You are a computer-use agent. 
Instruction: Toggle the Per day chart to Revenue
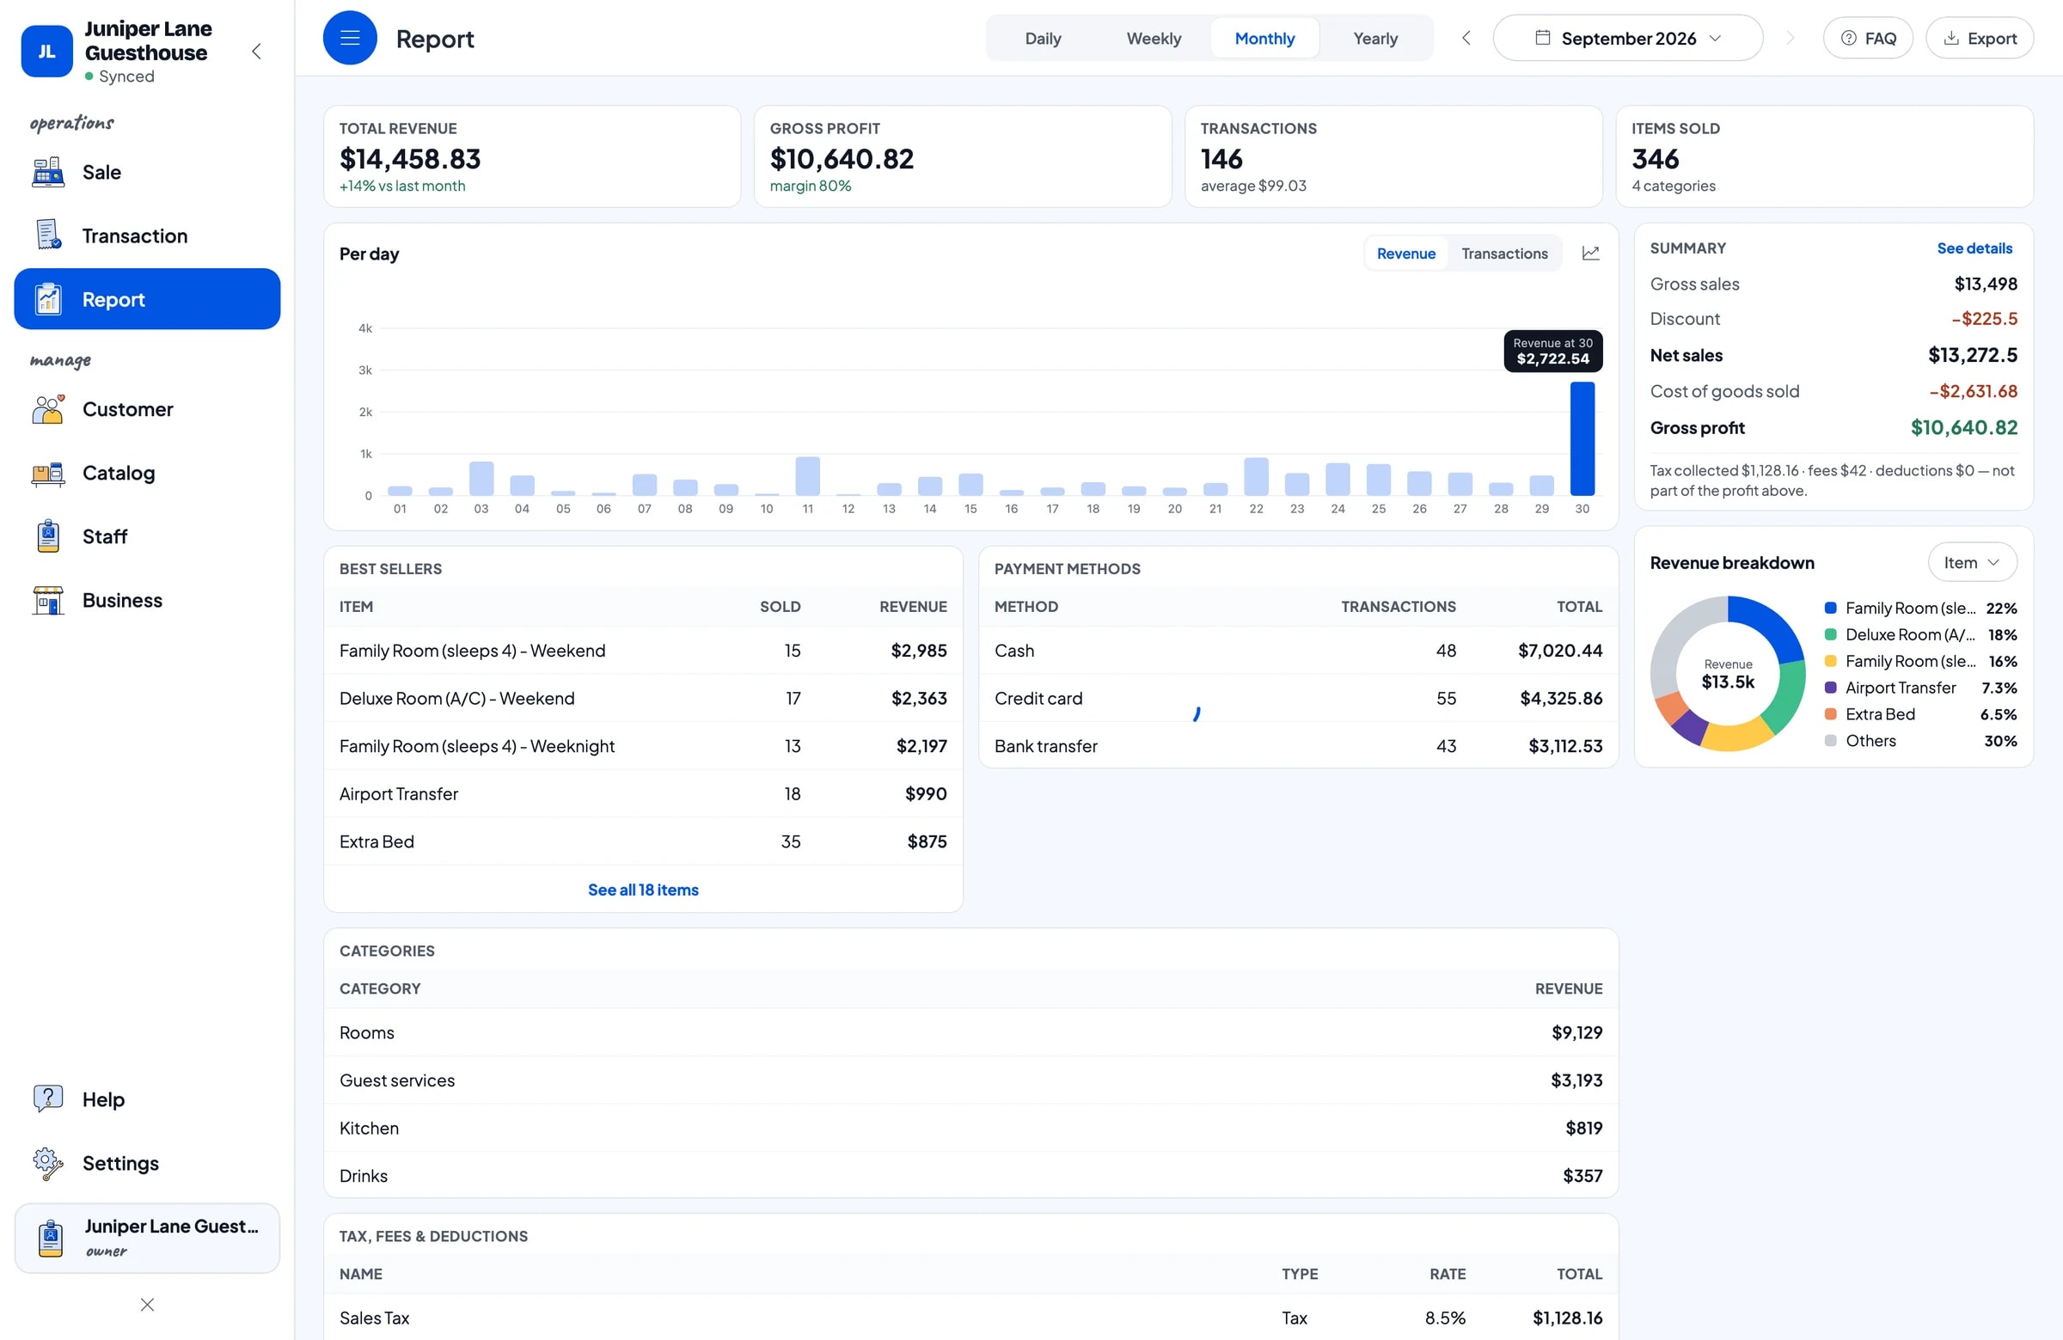coord(1406,253)
